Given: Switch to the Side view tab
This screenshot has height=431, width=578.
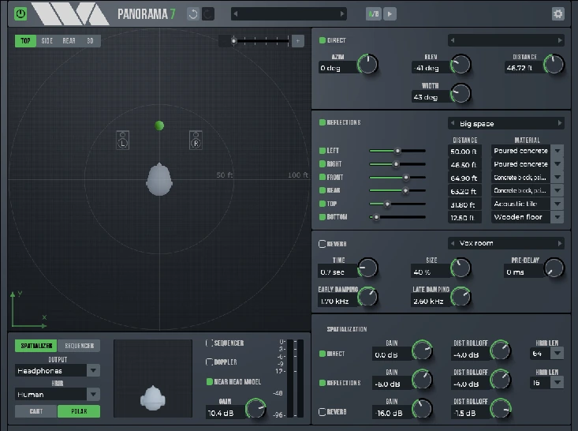Looking at the screenshot, I should [x=47, y=41].
